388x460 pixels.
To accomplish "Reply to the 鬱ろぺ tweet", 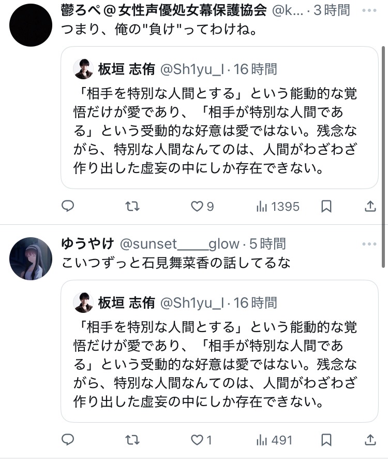I will (x=68, y=206).
